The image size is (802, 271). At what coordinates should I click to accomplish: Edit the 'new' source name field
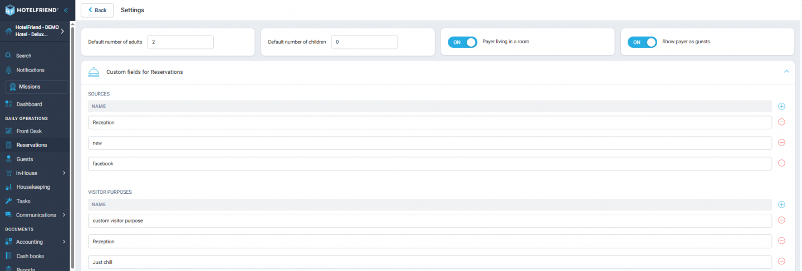coord(430,143)
